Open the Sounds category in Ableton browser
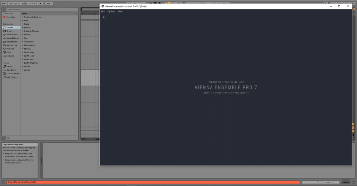 [x=12, y=28]
